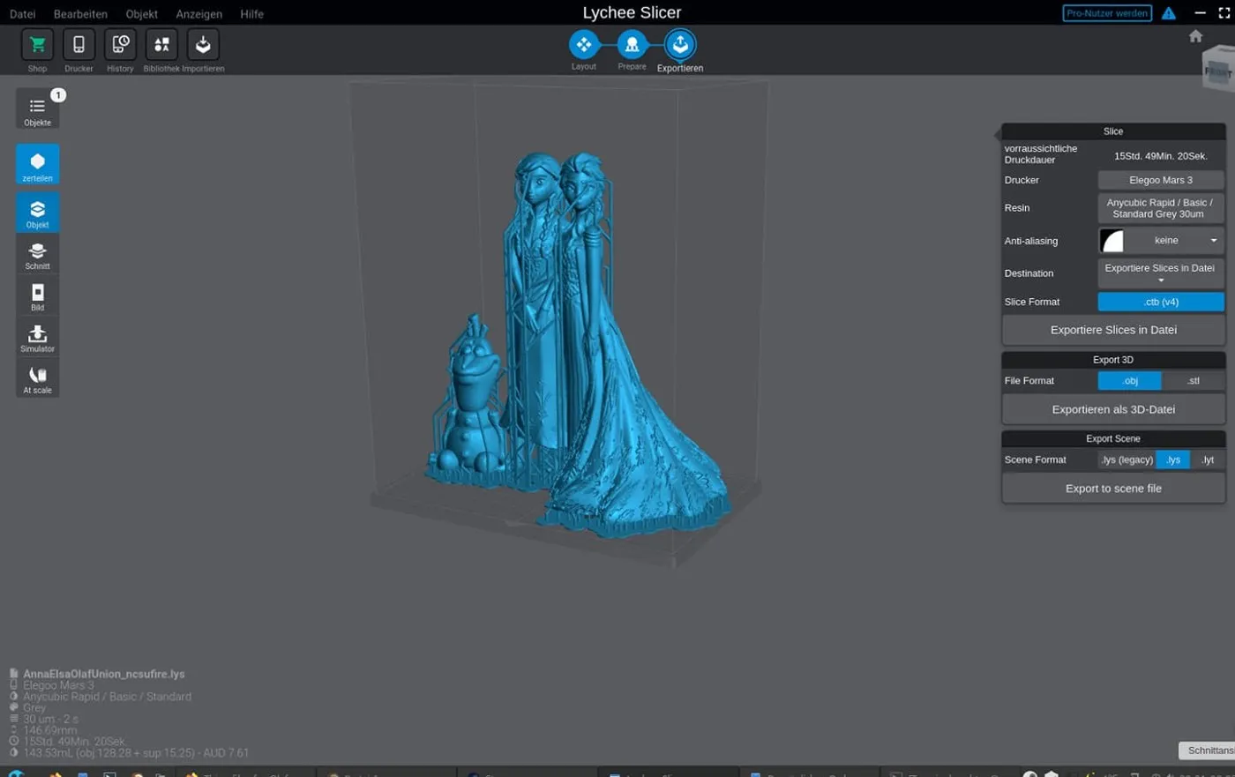Click the '30 um - 2 s' info line
Image resolution: width=1235 pixels, height=777 pixels.
coord(50,719)
